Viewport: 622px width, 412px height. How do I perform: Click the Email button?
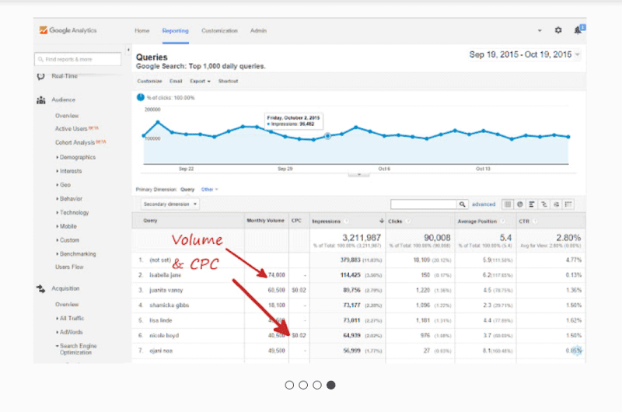click(x=176, y=82)
